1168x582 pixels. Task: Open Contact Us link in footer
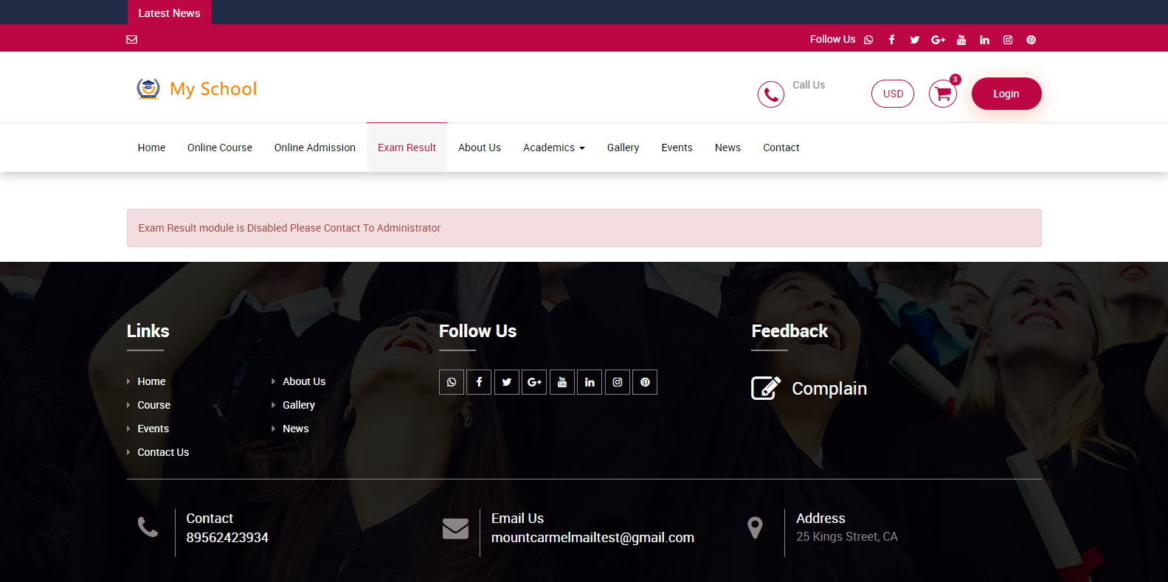click(x=163, y=452)
